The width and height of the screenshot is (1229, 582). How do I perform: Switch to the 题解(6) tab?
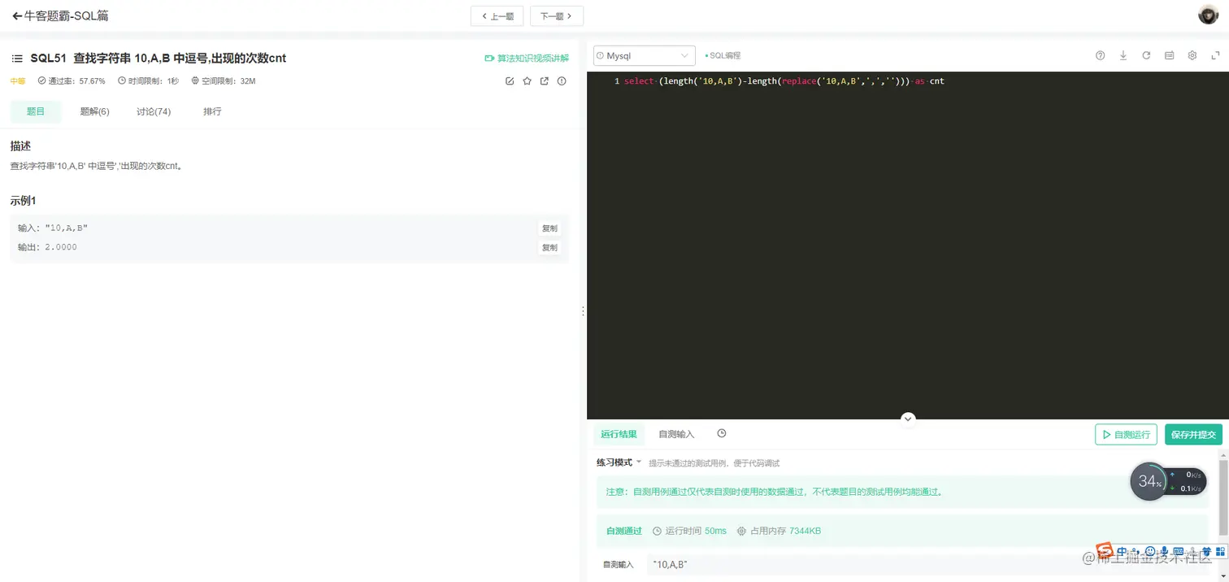tap(94, 111)
